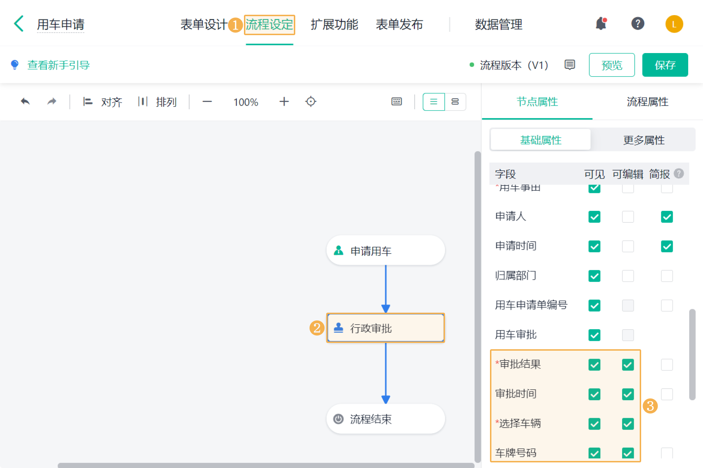Click the undo arrow in toolbar
The image size is (703, 468).
[x=25, y=102]
